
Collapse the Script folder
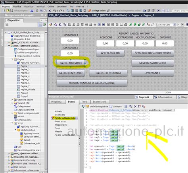pyautogui.click(x=12, y=123)
